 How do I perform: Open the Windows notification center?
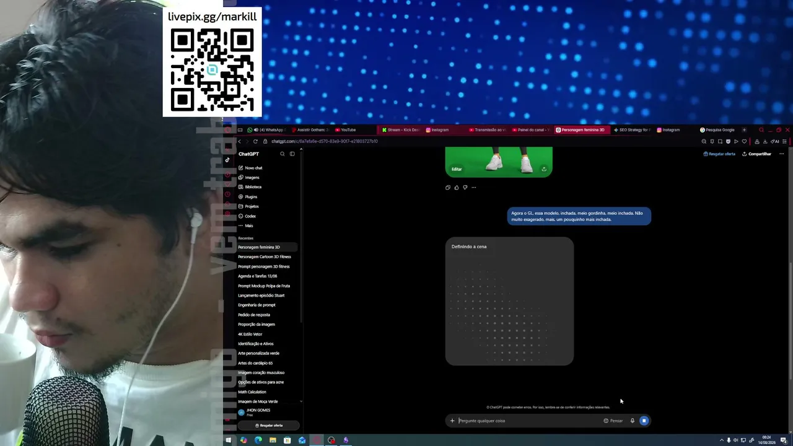tap(785, 440)
